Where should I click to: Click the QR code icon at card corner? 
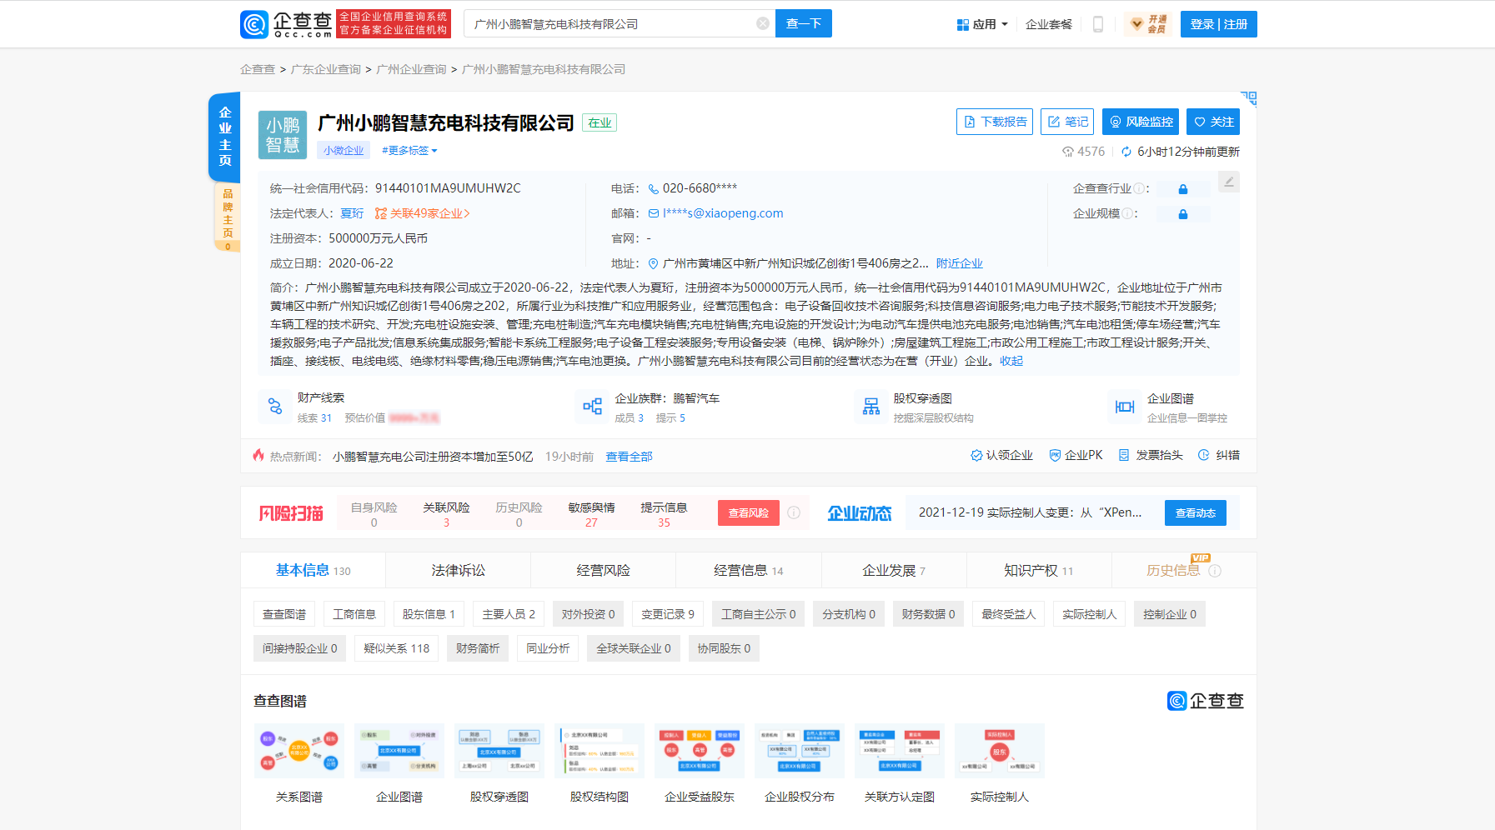coord(1248,98)
